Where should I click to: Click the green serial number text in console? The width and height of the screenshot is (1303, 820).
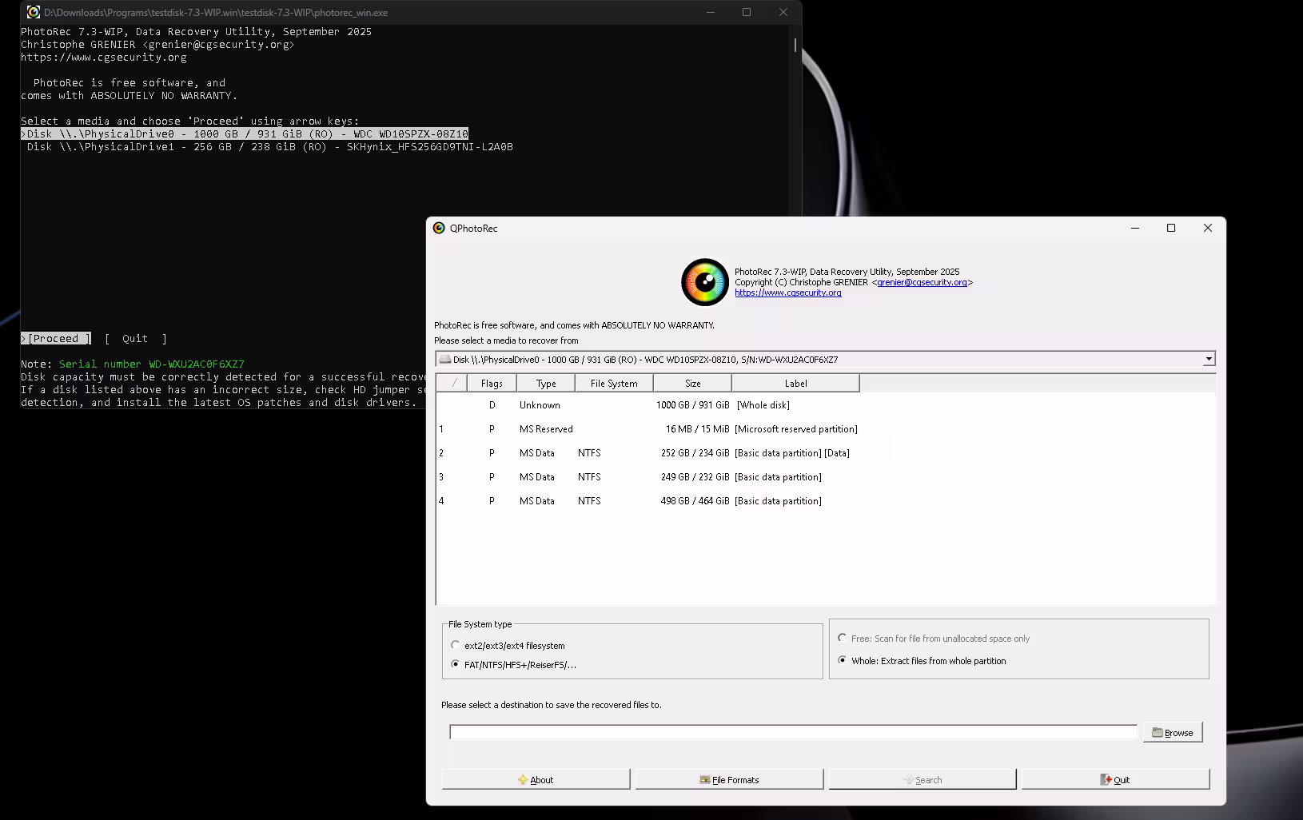152,364
